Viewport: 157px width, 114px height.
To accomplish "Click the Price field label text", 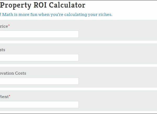I will tap(4, 26).
